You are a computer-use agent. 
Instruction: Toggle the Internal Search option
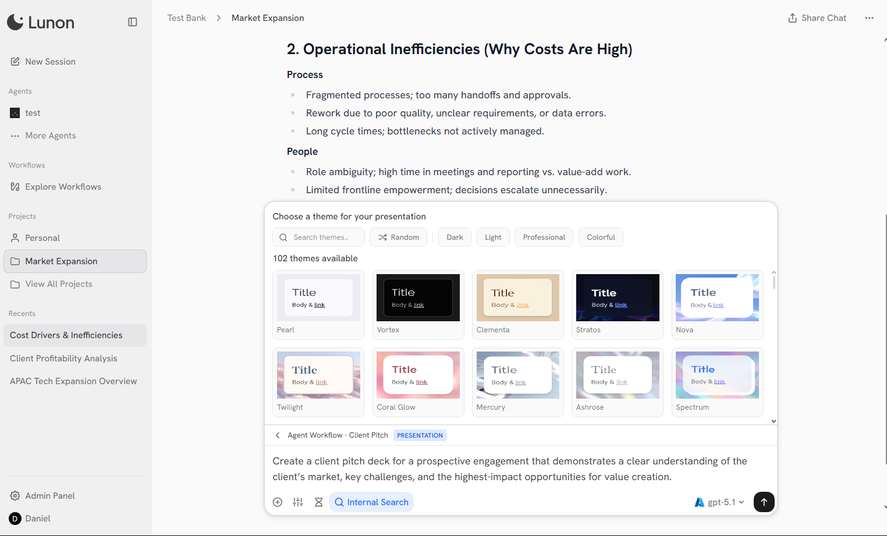pyautogui.click(x=371, y=502)
